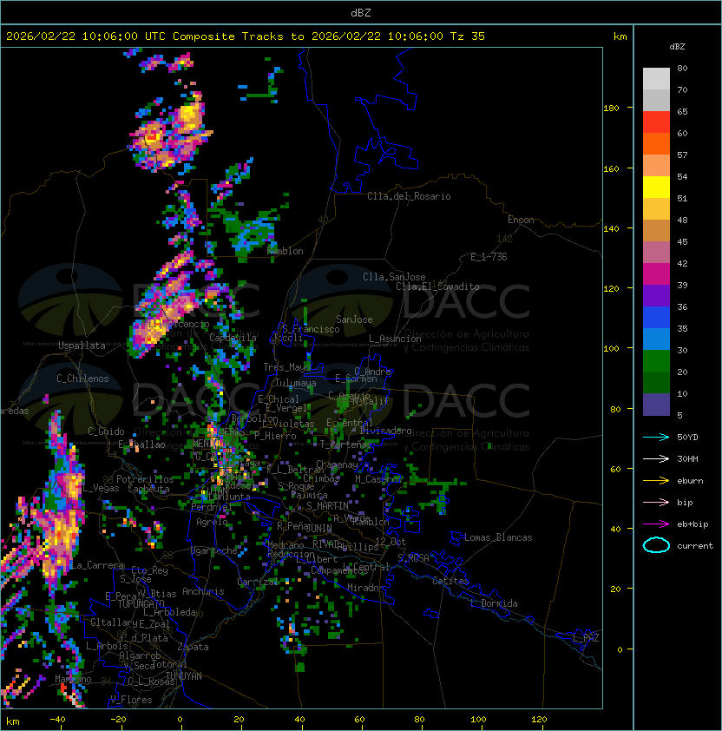Viewport: 722px width, 731px height.
Task: Click the 'Clla.del_Rosario' map label
Action: point(409,196)
